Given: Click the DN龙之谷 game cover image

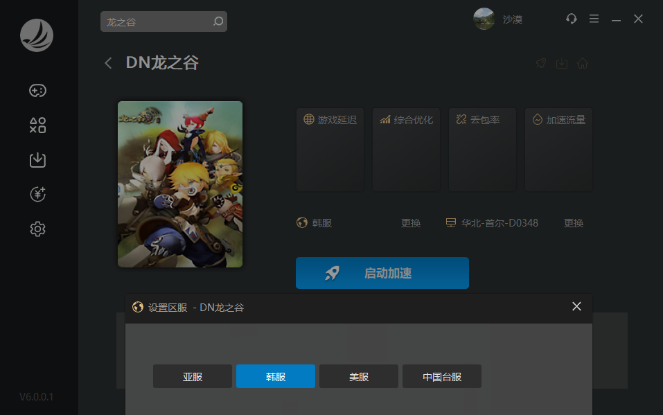Looking at the screenshot, I should click(x=180, y=184).
